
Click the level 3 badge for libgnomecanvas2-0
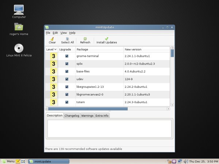coord(54,94)
